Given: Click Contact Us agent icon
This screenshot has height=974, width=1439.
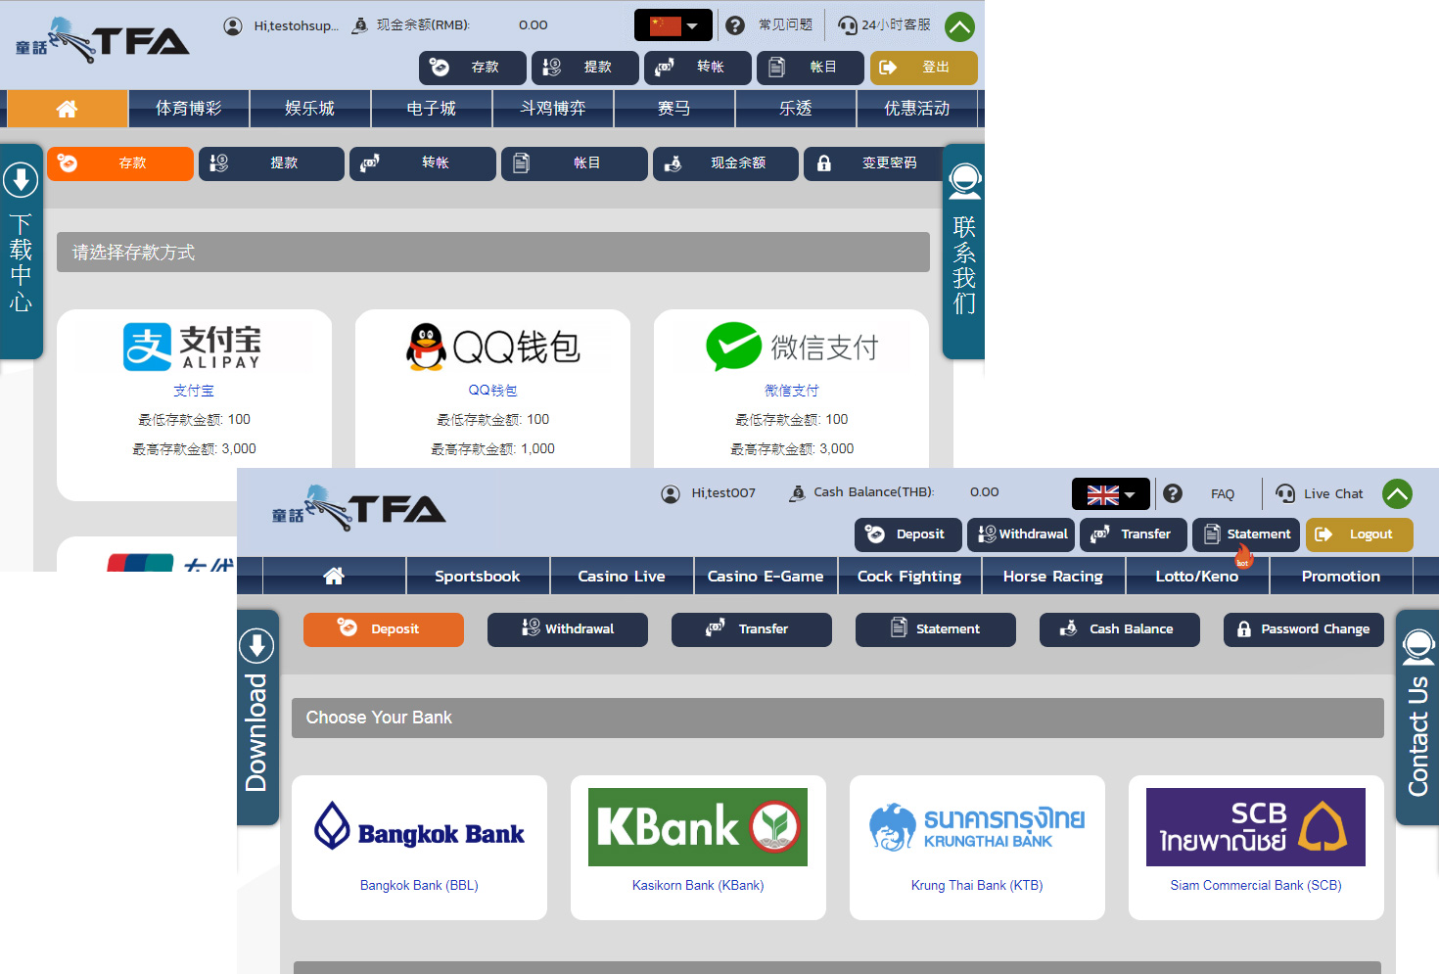Looking at the screenshot, I should (1418, 648).
